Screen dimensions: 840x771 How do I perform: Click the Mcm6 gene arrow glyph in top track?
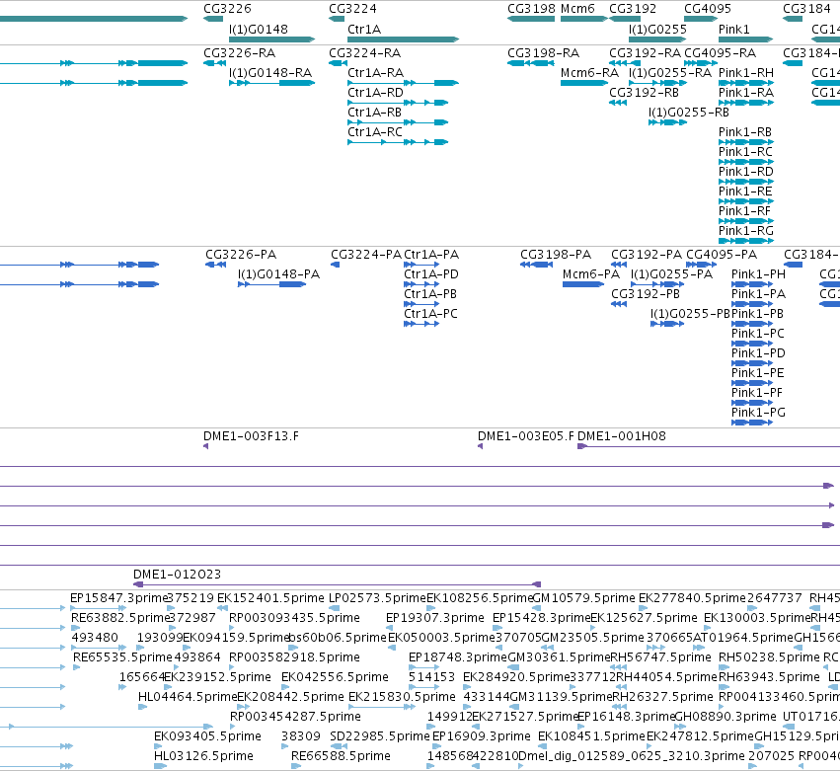[584, 19]
